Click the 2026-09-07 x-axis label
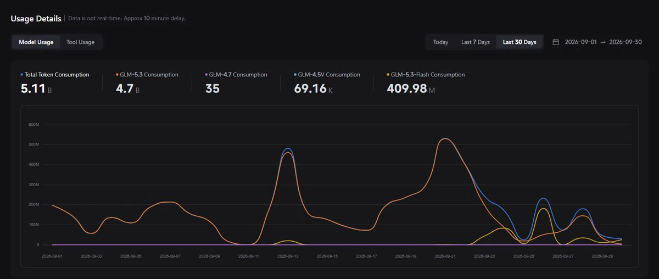659x279 pixels. coord(170,256)
